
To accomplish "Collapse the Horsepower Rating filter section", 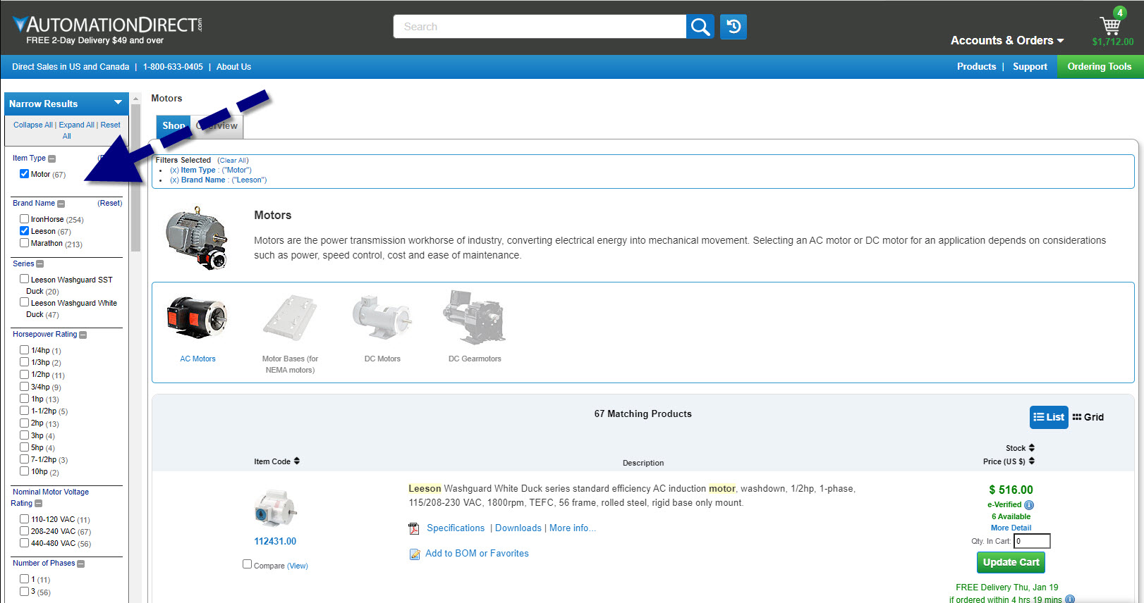I will 83,335.
